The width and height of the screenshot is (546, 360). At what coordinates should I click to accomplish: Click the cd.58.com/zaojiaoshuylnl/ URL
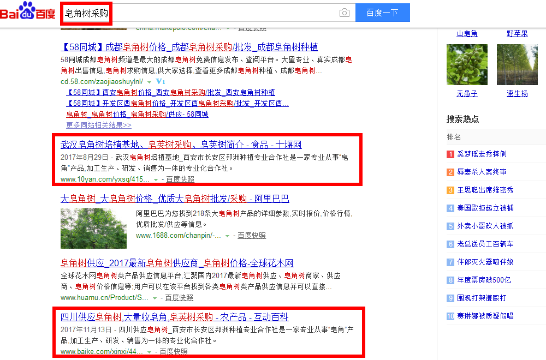coord(102,82)
